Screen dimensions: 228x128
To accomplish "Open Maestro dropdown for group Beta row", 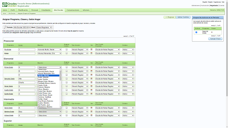I will click(50, 112).
